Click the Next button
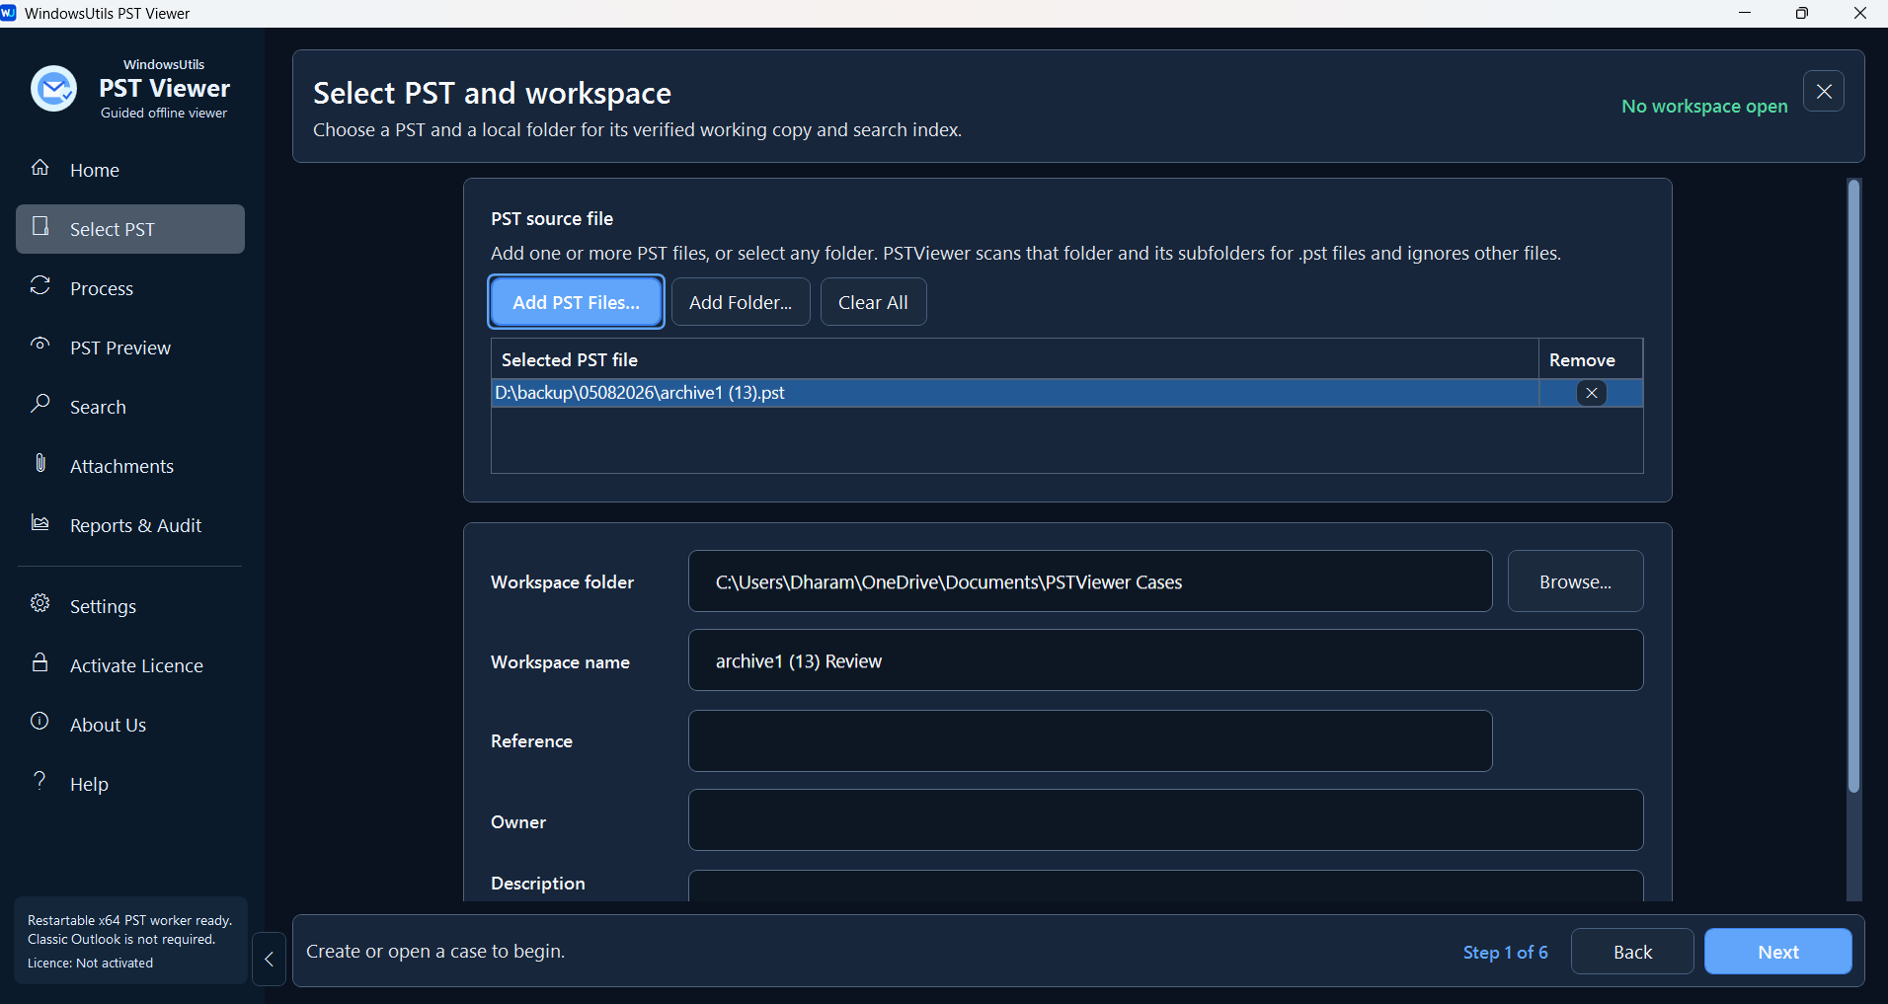 tap(1777, 952)
